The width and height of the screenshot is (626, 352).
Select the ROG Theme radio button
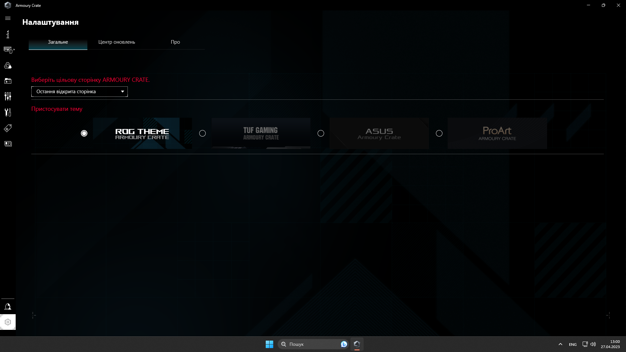pos(84,133)
